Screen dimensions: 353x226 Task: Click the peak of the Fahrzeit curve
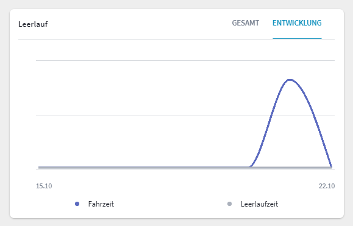coord(290,80)
